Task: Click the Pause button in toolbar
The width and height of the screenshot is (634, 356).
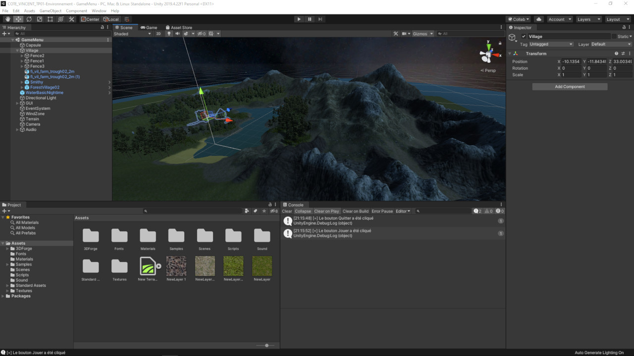Action: (310, 19)
